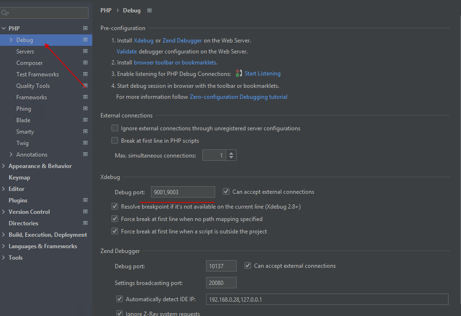Click project settings icon beside Servers

(x=85, y=52)
